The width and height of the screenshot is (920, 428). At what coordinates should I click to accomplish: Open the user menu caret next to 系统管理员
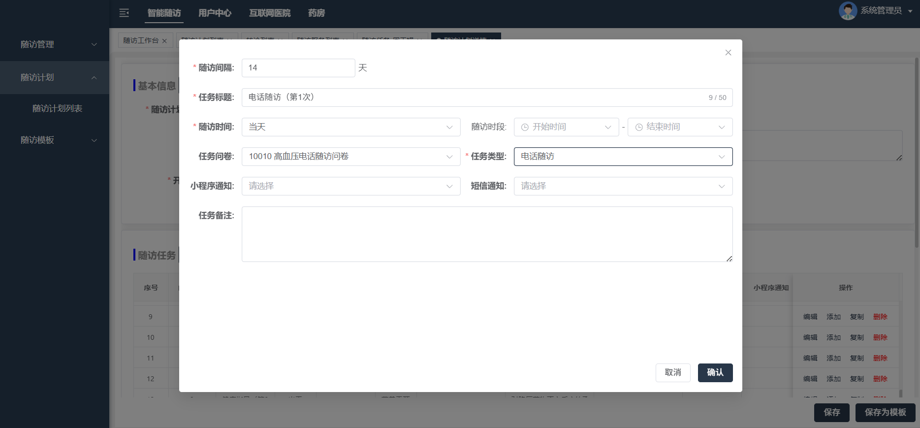910,11
